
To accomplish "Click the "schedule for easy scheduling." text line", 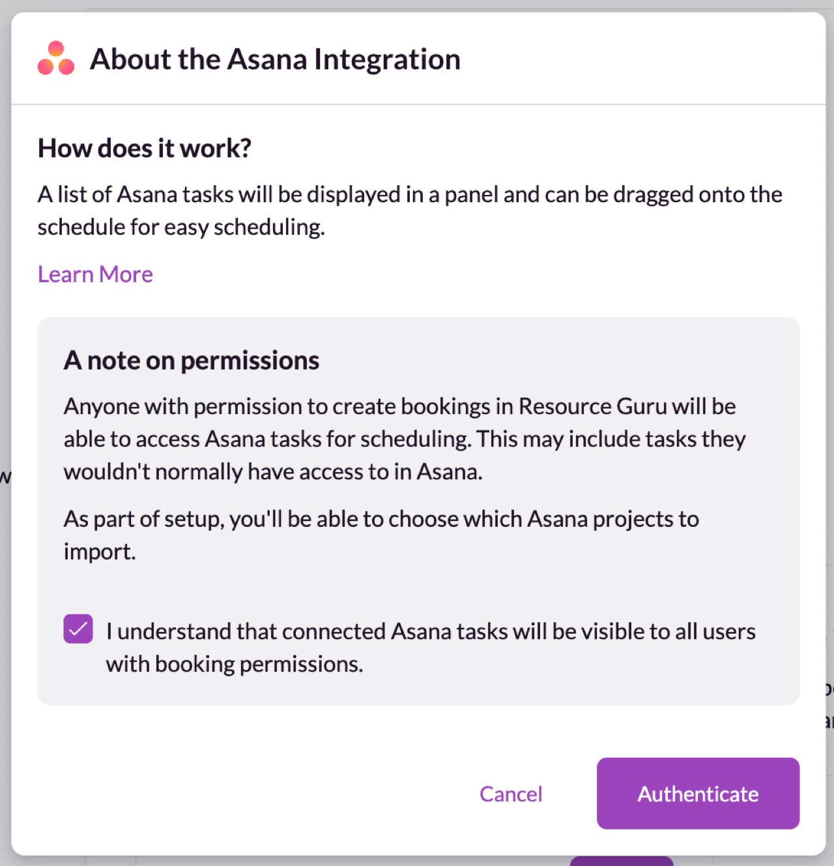I will [181, 228].
